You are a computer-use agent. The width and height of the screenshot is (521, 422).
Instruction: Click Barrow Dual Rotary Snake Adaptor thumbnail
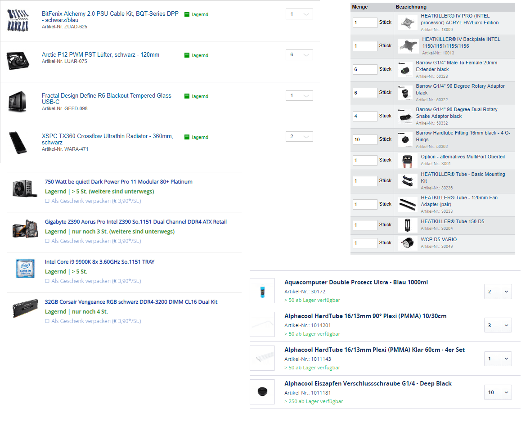point(405,116)
